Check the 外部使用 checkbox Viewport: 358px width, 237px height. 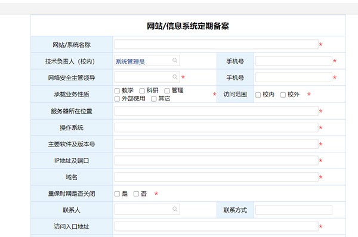click(117, 99)
